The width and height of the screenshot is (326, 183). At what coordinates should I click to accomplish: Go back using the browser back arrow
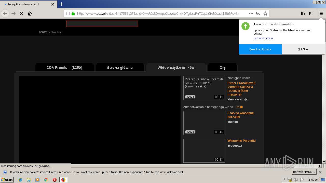click(5, 13)
